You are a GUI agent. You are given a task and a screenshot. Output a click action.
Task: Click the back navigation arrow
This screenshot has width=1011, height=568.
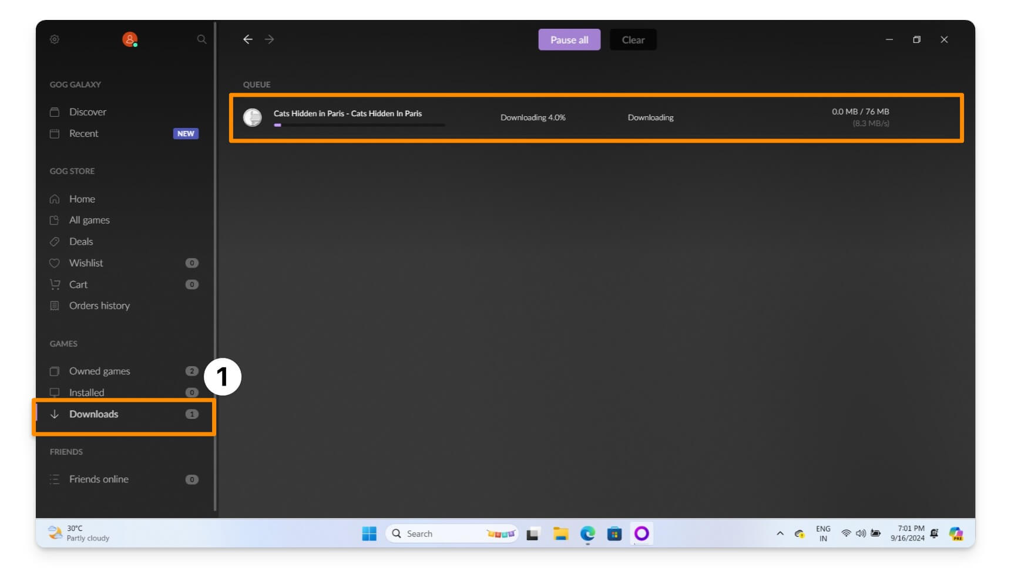[248, 39]
